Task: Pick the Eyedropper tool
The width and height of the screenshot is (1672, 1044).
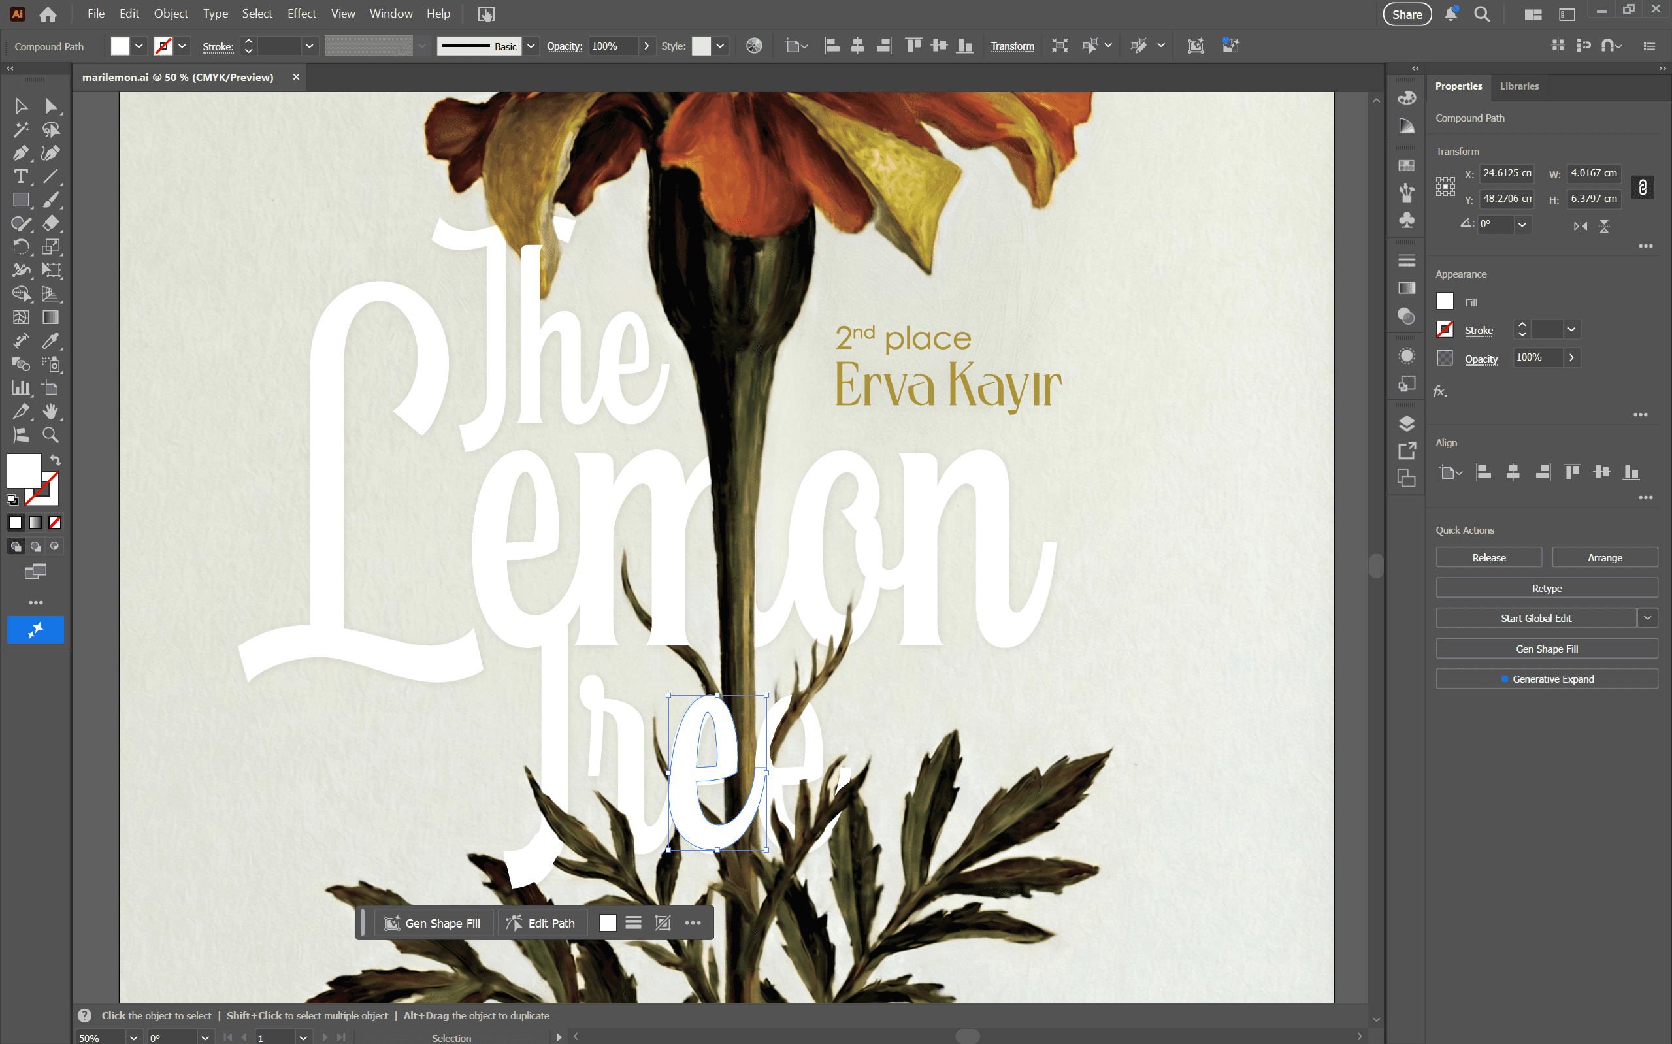Action: pos(50,340)
